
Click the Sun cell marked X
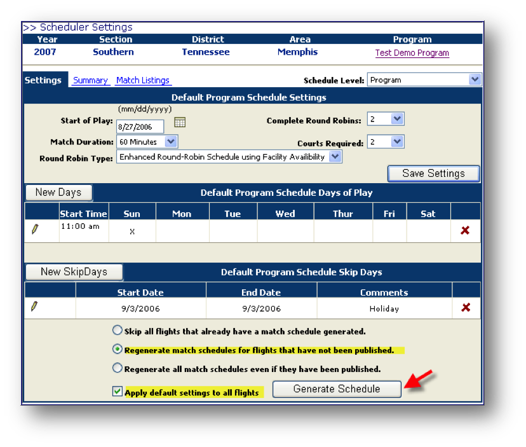pyautogui.click(x=132, y=231)
